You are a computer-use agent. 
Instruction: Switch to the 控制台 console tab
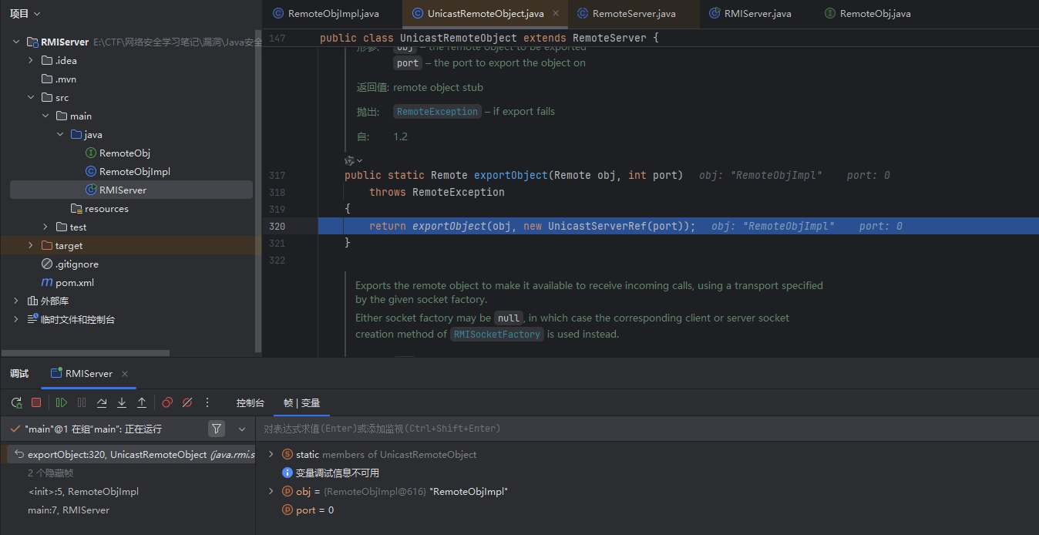pos(251,402)
